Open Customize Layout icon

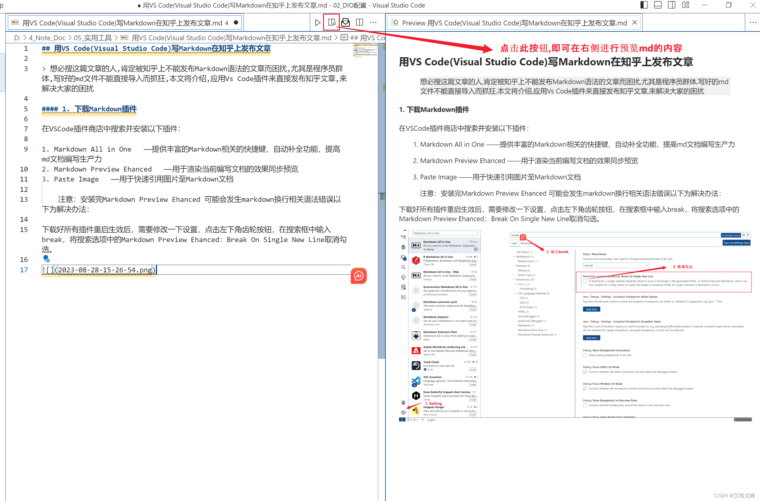(x=686, y=5)
